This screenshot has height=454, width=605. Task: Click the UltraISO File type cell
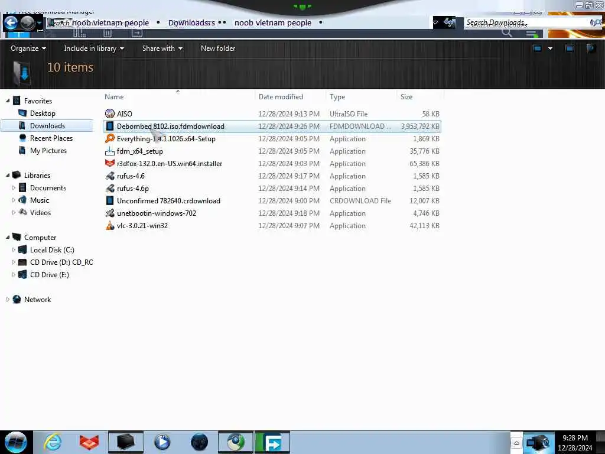pos(349,114)
